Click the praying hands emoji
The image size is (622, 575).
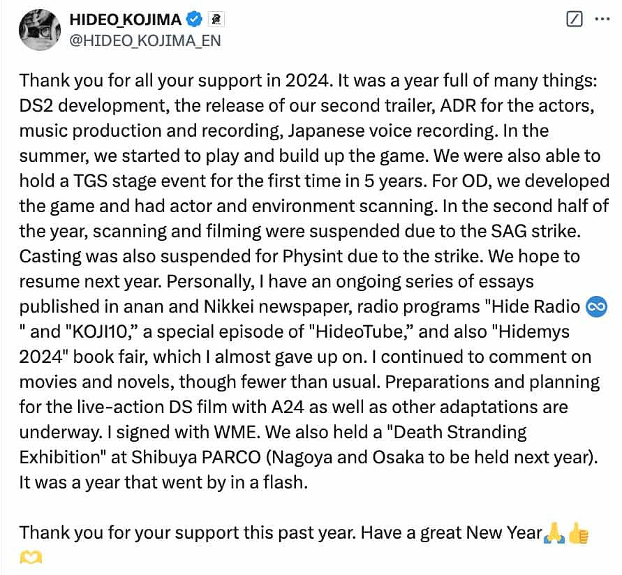(x=554, y=534)
